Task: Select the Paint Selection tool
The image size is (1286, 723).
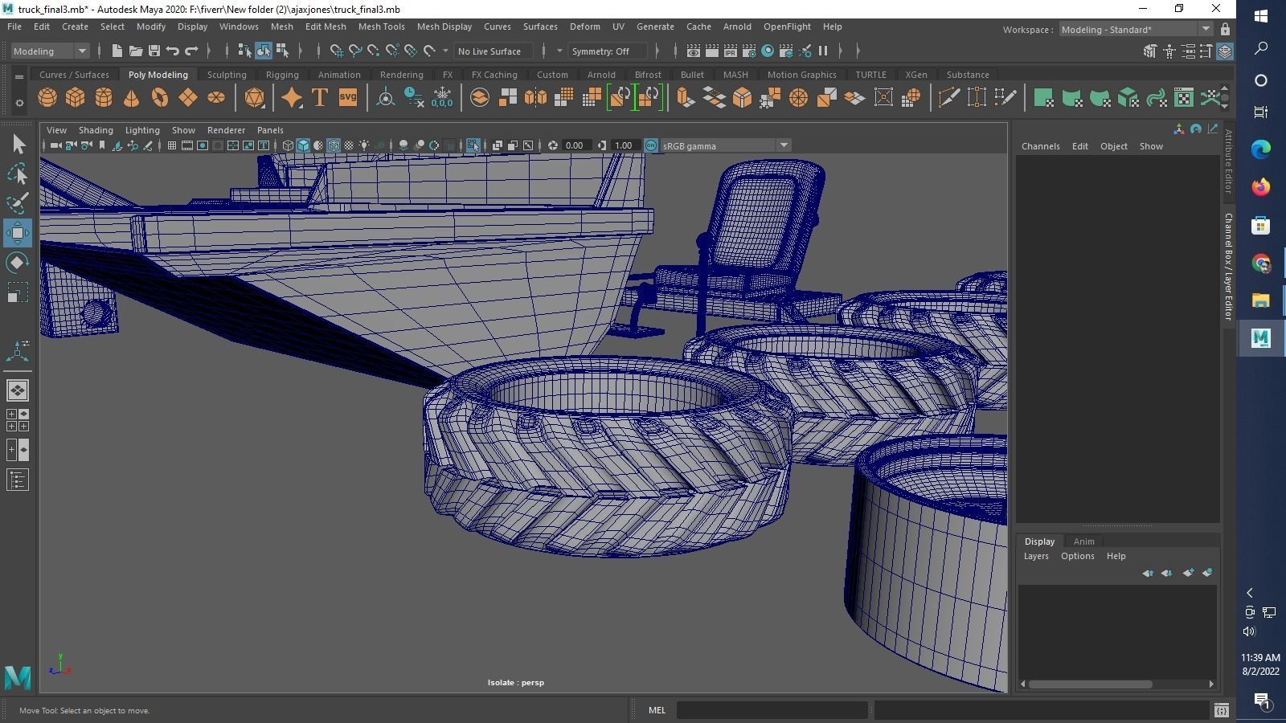Action: click(18, 203)
